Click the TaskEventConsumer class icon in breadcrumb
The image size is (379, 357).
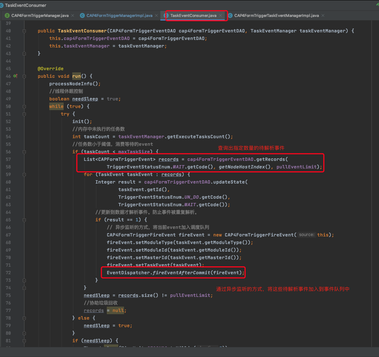(x=3, y=5)
